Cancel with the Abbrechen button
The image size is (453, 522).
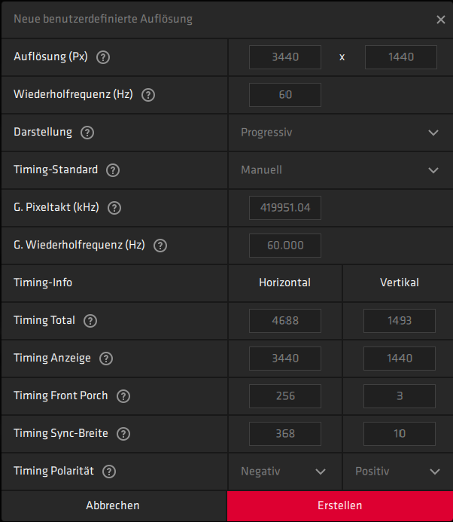pyautogui.click(x=113, y=505)
